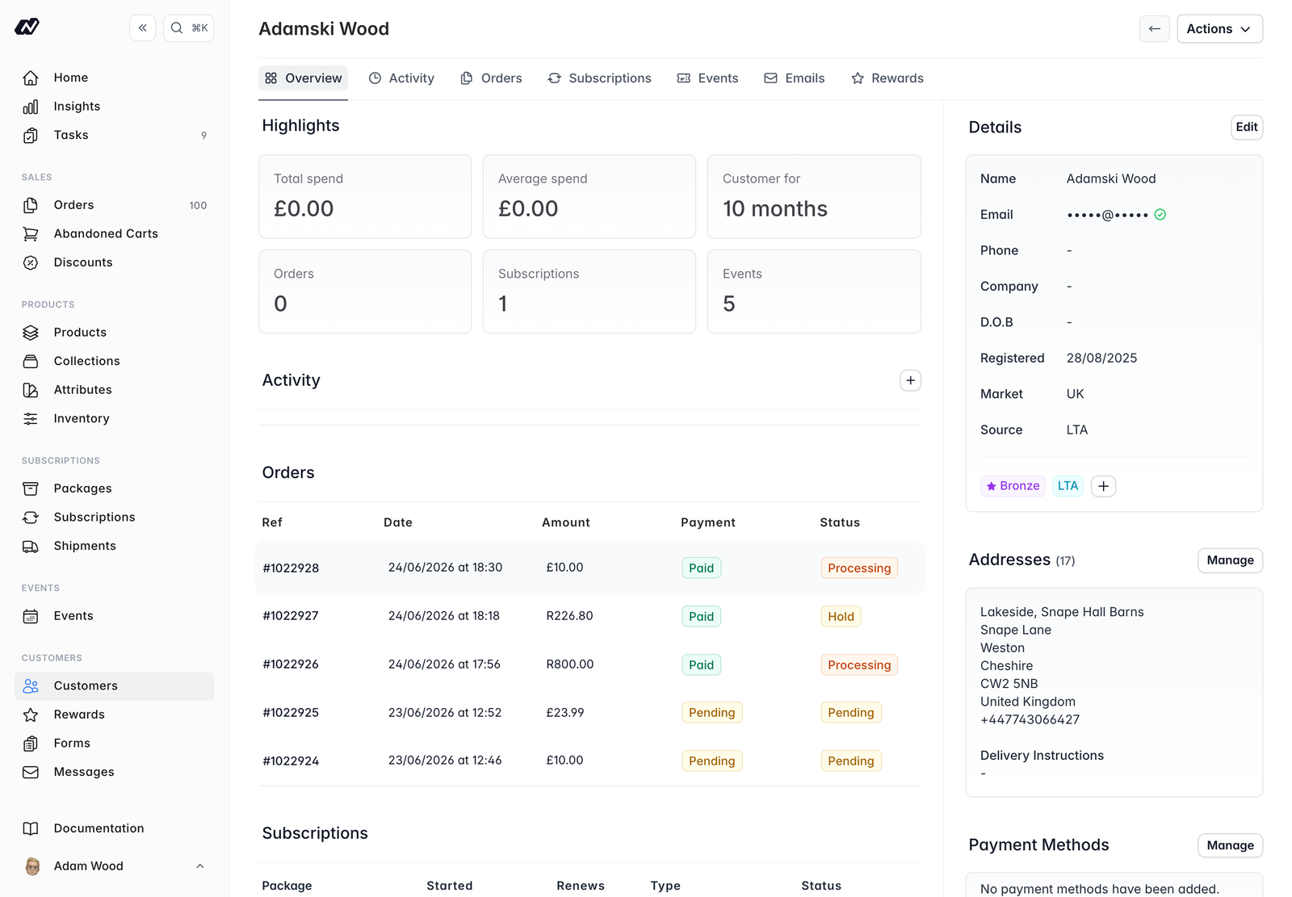This screenshot has width=1292, height=897.
Task: Switch to the Subscriptions tab
Action: coord(599,78)
